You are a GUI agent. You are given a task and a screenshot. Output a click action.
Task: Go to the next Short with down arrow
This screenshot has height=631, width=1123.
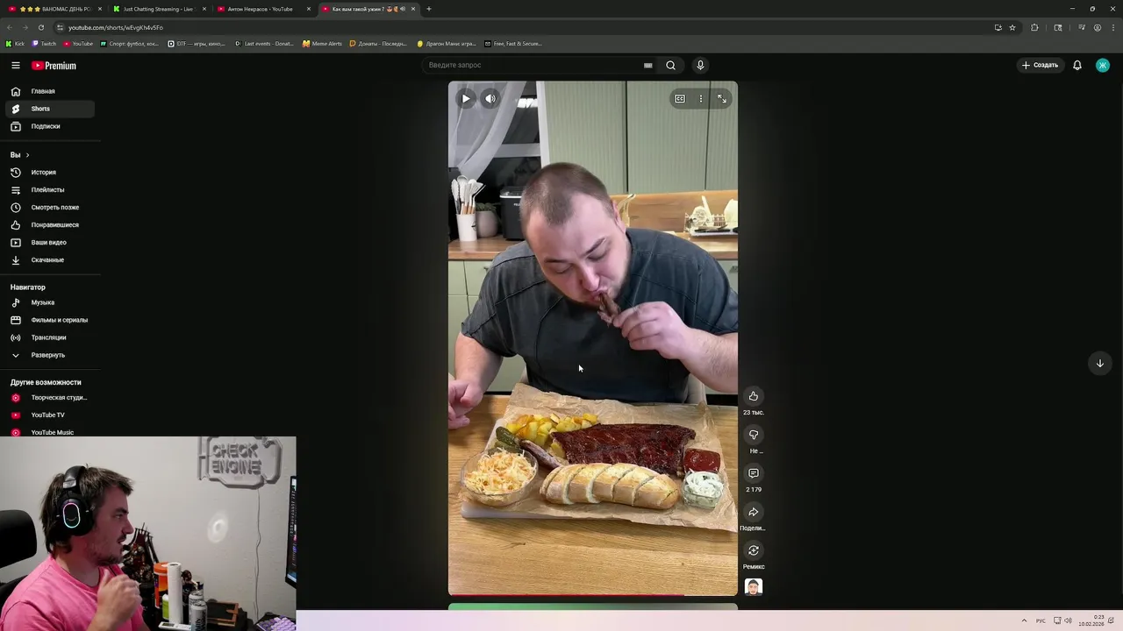(1099, 363)
